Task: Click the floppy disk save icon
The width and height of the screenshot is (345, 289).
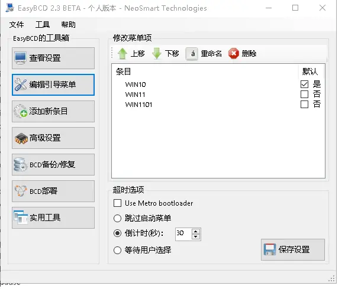Action: tap(270, 249)
